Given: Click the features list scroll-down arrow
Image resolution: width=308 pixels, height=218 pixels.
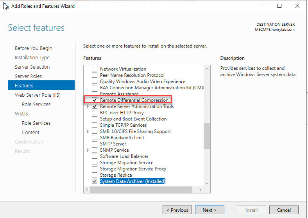Looking at the screenshot, I should click(207, 183).
